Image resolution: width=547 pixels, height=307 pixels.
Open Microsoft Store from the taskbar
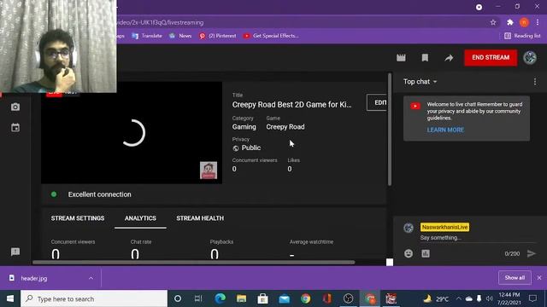tap(262, 298)
